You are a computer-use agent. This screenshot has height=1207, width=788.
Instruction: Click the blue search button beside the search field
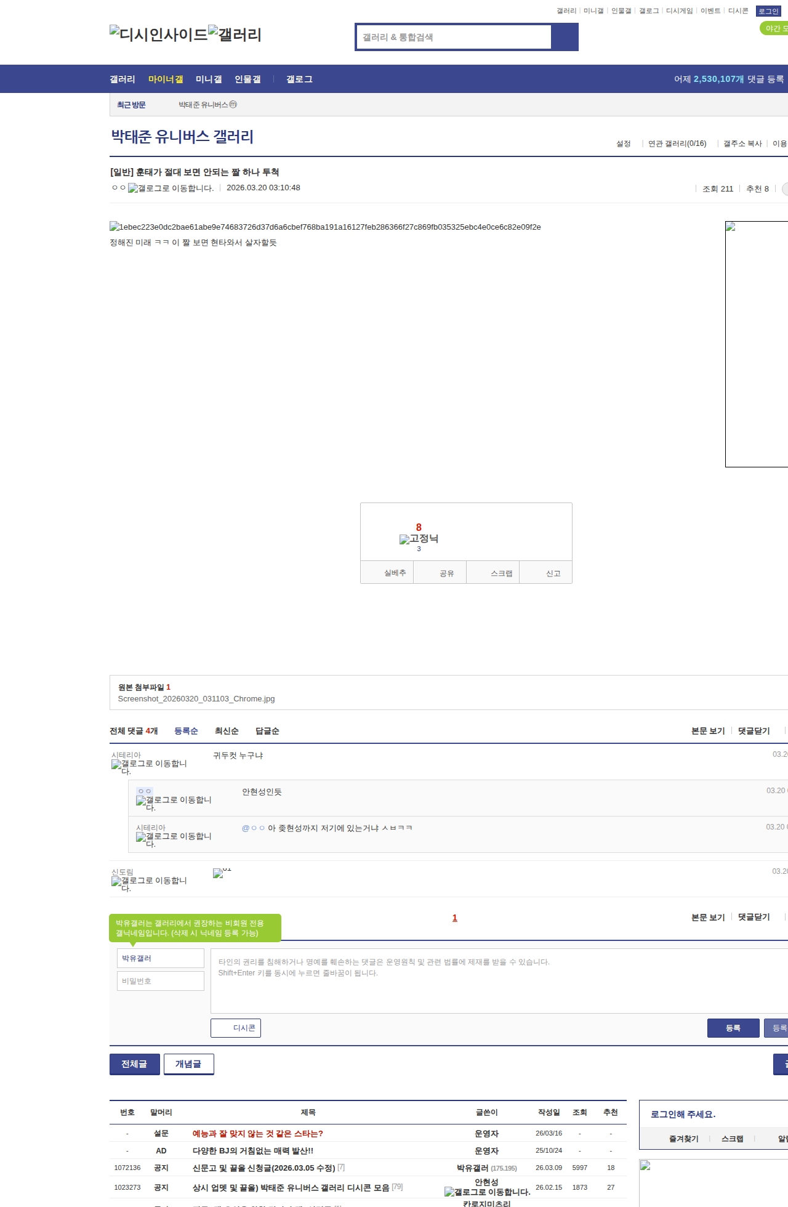pyautogui.click(x=565, y=37)
